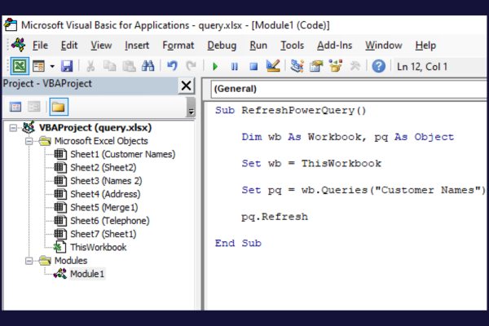Viewport: 489px width, 326px height.
Task: Click the blue Help question mark icon
Action: coord(378,66)
